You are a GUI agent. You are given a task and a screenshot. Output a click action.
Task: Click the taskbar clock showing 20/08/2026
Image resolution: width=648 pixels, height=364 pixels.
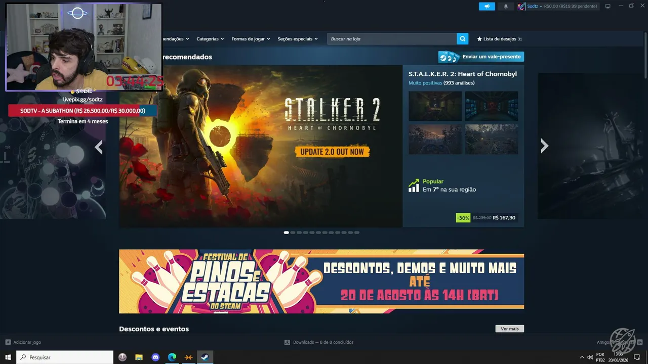point(618,357)
